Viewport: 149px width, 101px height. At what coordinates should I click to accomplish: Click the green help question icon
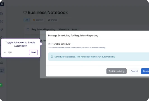[1, 85]
